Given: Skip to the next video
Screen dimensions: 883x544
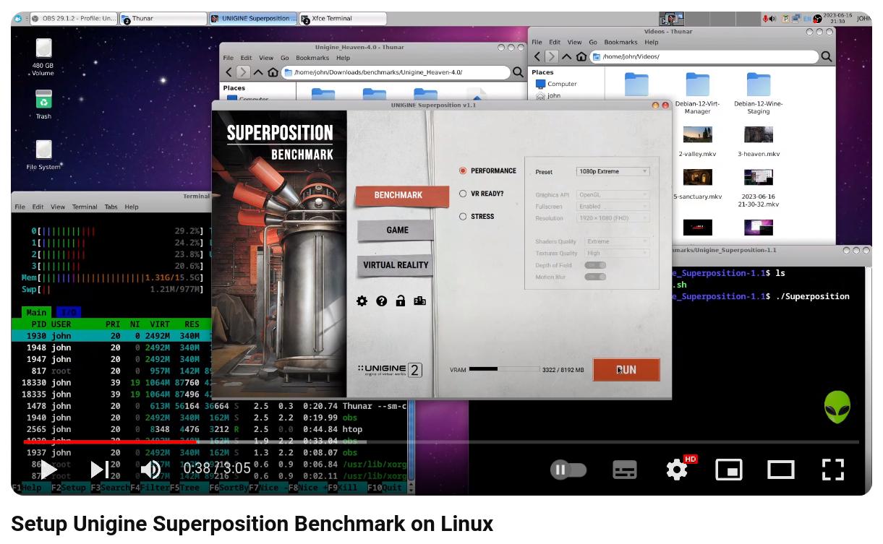Looking at the screenshot, I should (x=100, y=470).
